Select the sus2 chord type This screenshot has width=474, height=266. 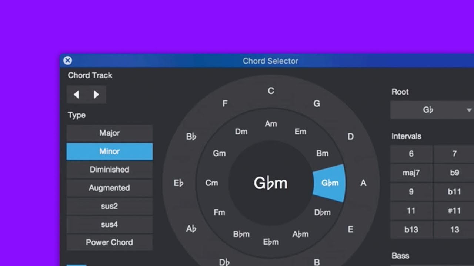click(x=109, y=206)
